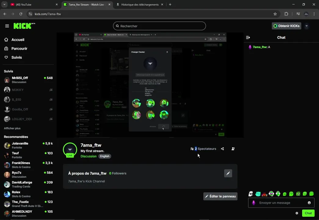Click the green Chat send button
Viewport: 319px width, 220px height.
308,213
